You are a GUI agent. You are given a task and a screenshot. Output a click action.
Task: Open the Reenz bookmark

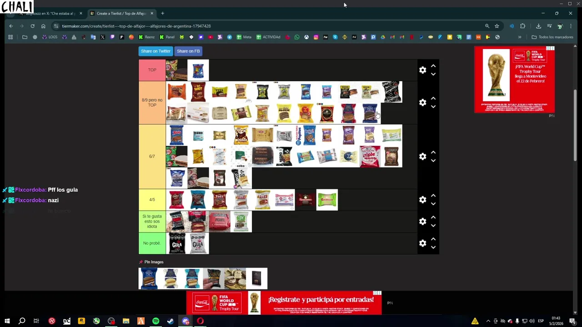click(147, 37)
